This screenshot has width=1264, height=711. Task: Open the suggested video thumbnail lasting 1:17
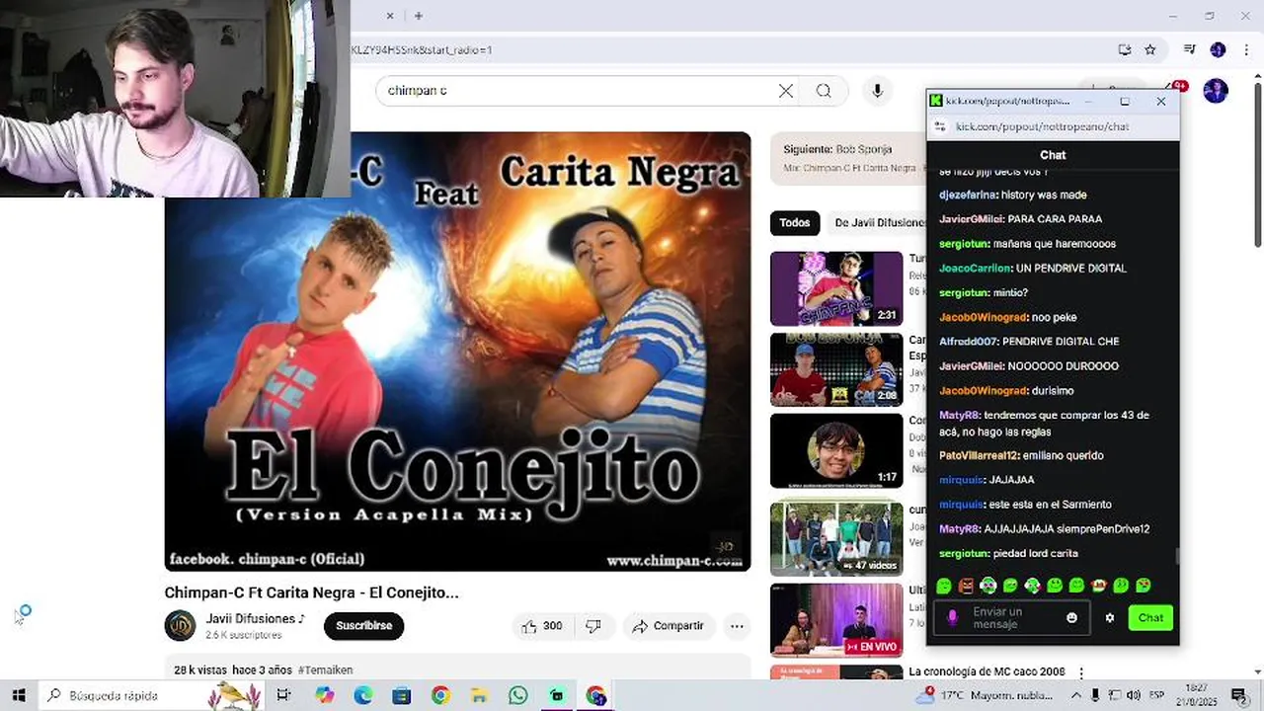(x=836, y=450)
